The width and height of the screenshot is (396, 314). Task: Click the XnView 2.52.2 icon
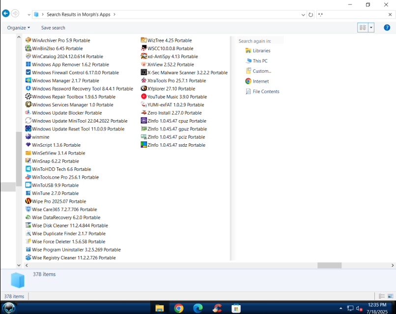click(x=143, y=64)
